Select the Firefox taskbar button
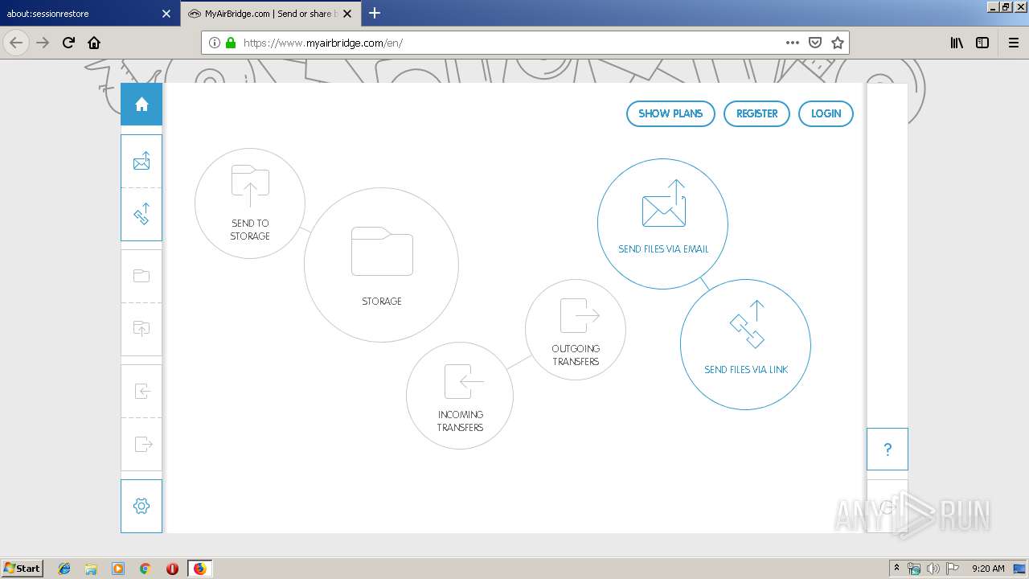The height and width of the screenshot is (579, 1029). tap(199, 569)
